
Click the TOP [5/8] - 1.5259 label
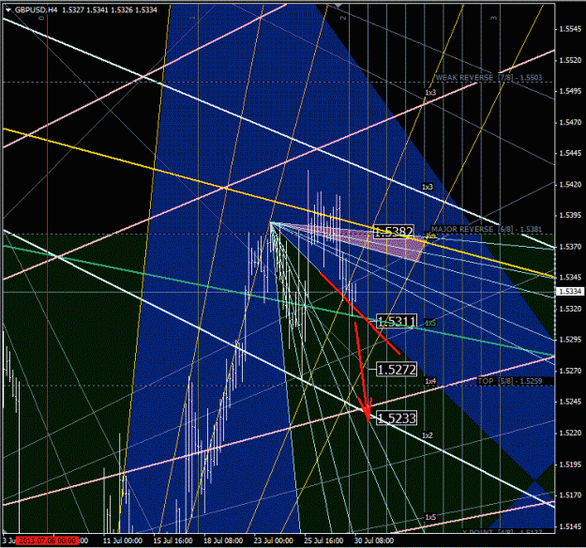[x=510, y=381]
